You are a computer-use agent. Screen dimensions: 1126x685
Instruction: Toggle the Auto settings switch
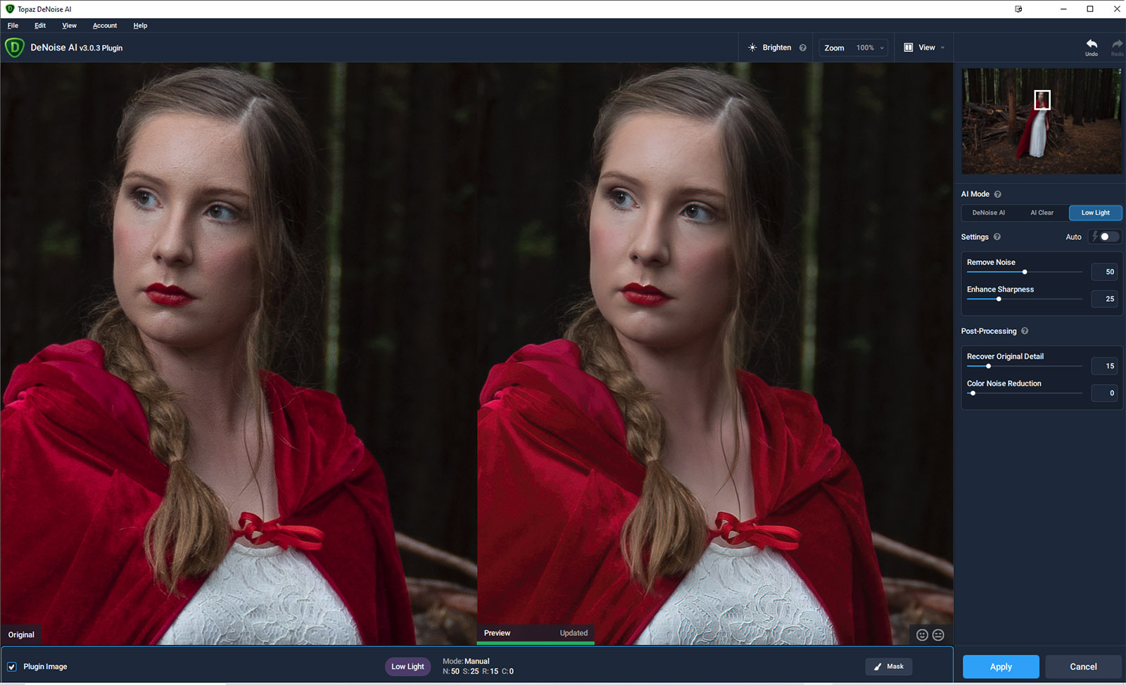pyautogui.click(x=1104, y=237)
